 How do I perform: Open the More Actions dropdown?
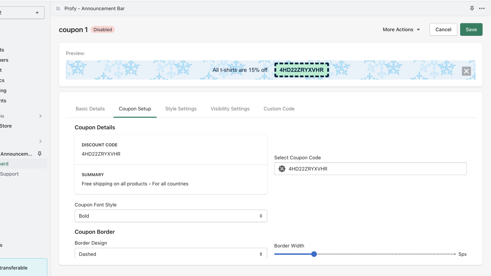pos(401,29)
